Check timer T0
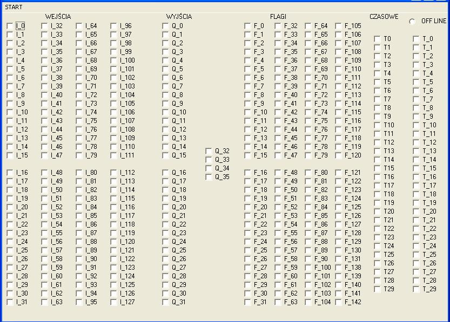Screen dimensions: 450x322 [377, 39]
